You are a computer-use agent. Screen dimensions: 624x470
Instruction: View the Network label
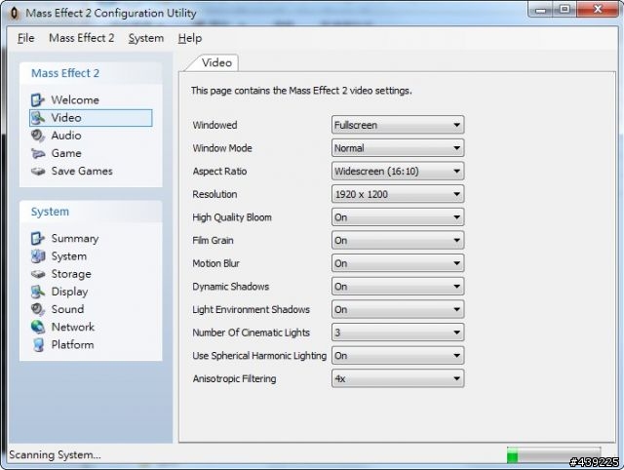pos(73,327)
